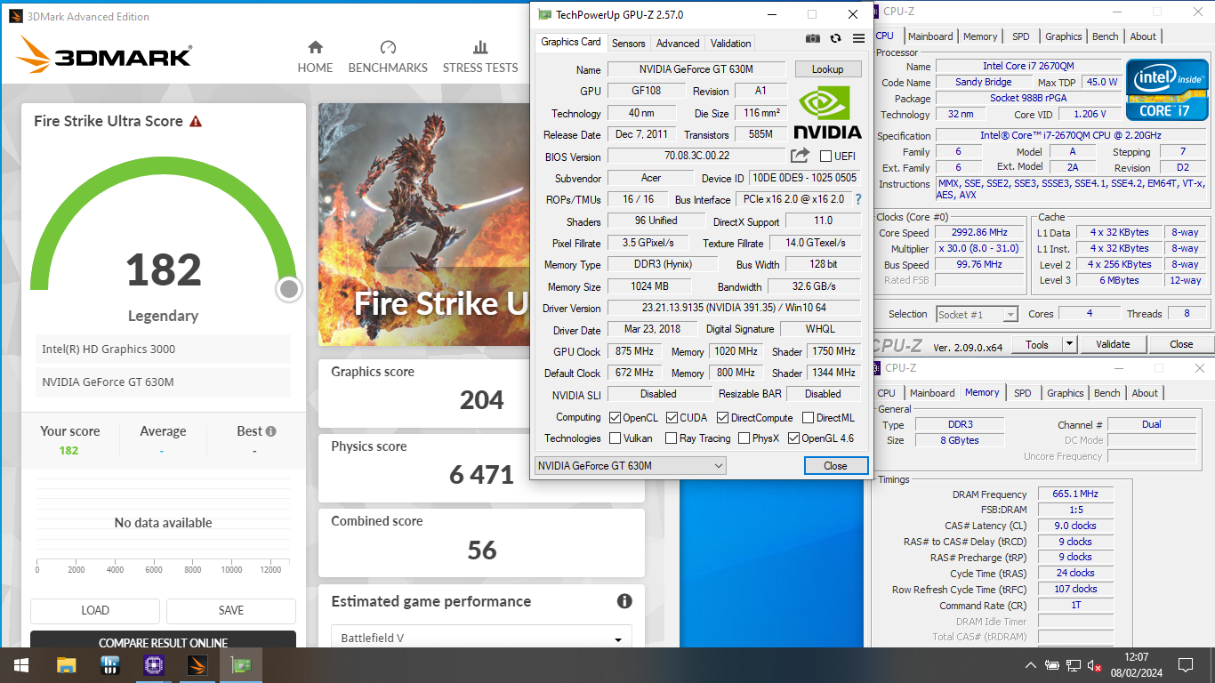Click Validate button in CPU-Z
Viewport: 1215px width, 683px height.
[x=1113, y=344]
